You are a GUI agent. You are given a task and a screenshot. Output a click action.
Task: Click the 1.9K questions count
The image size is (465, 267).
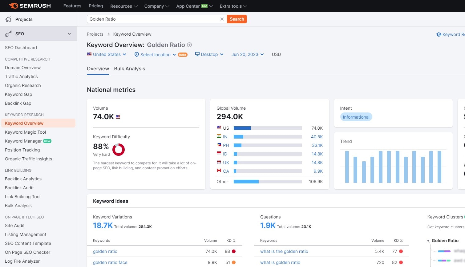268,226
